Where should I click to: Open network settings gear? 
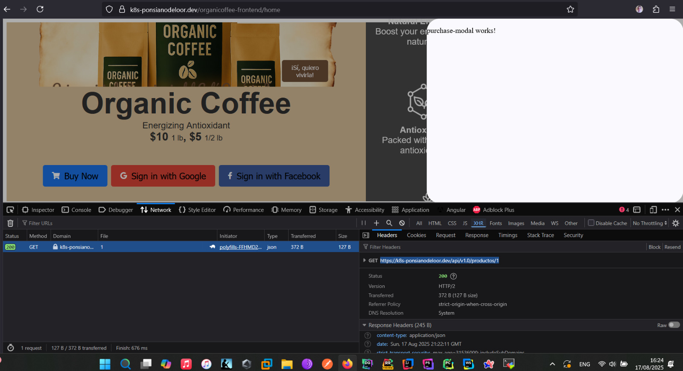[676, 223]
